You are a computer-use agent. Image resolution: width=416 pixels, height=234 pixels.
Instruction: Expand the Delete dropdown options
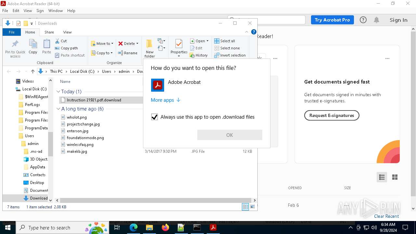click(137, 44)
